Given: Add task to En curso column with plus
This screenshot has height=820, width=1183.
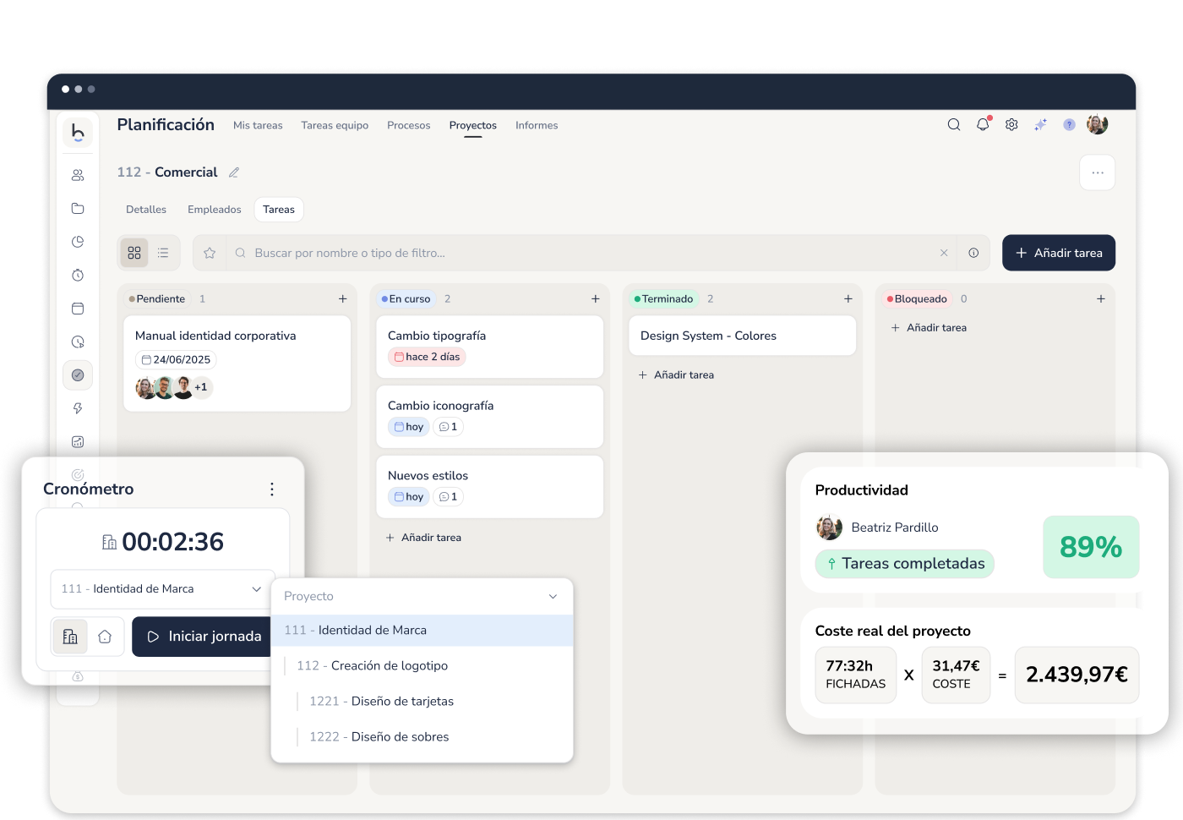Looking at the screenshot, I should coord(595,298).
